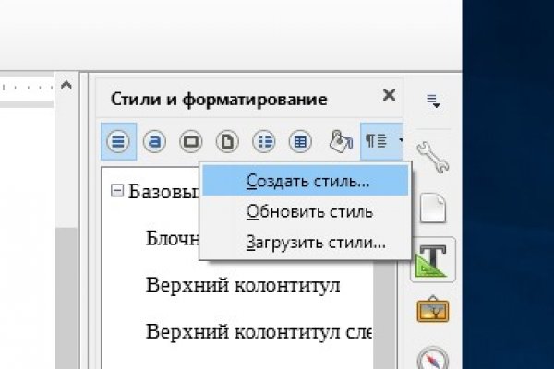Select Page Styles icon
The height and width of the screenshot is (369, 554).
227,141
